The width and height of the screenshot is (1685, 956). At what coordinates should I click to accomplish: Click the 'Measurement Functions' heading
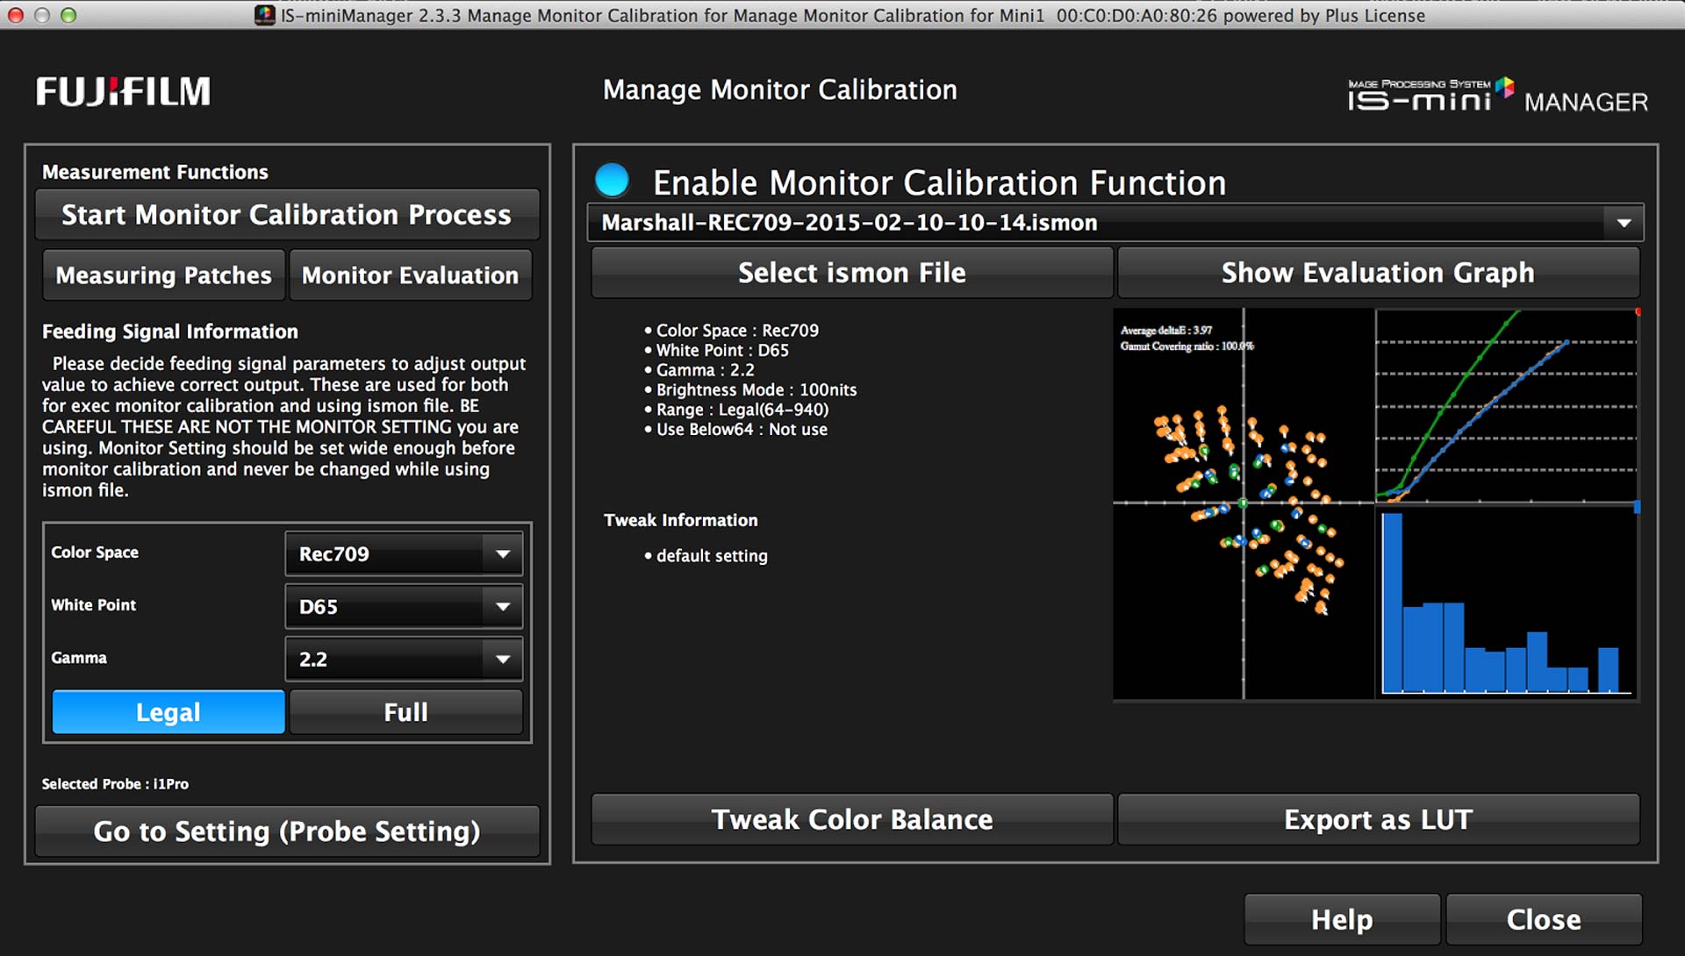coord(155,172)
